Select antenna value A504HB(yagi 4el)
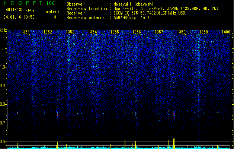The image size is (234, 149). pos(131,18)
